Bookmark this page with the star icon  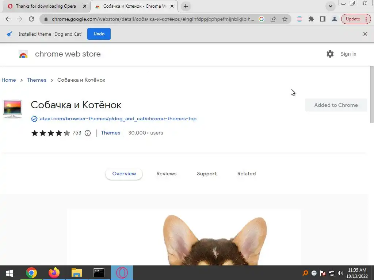point(285,19)
